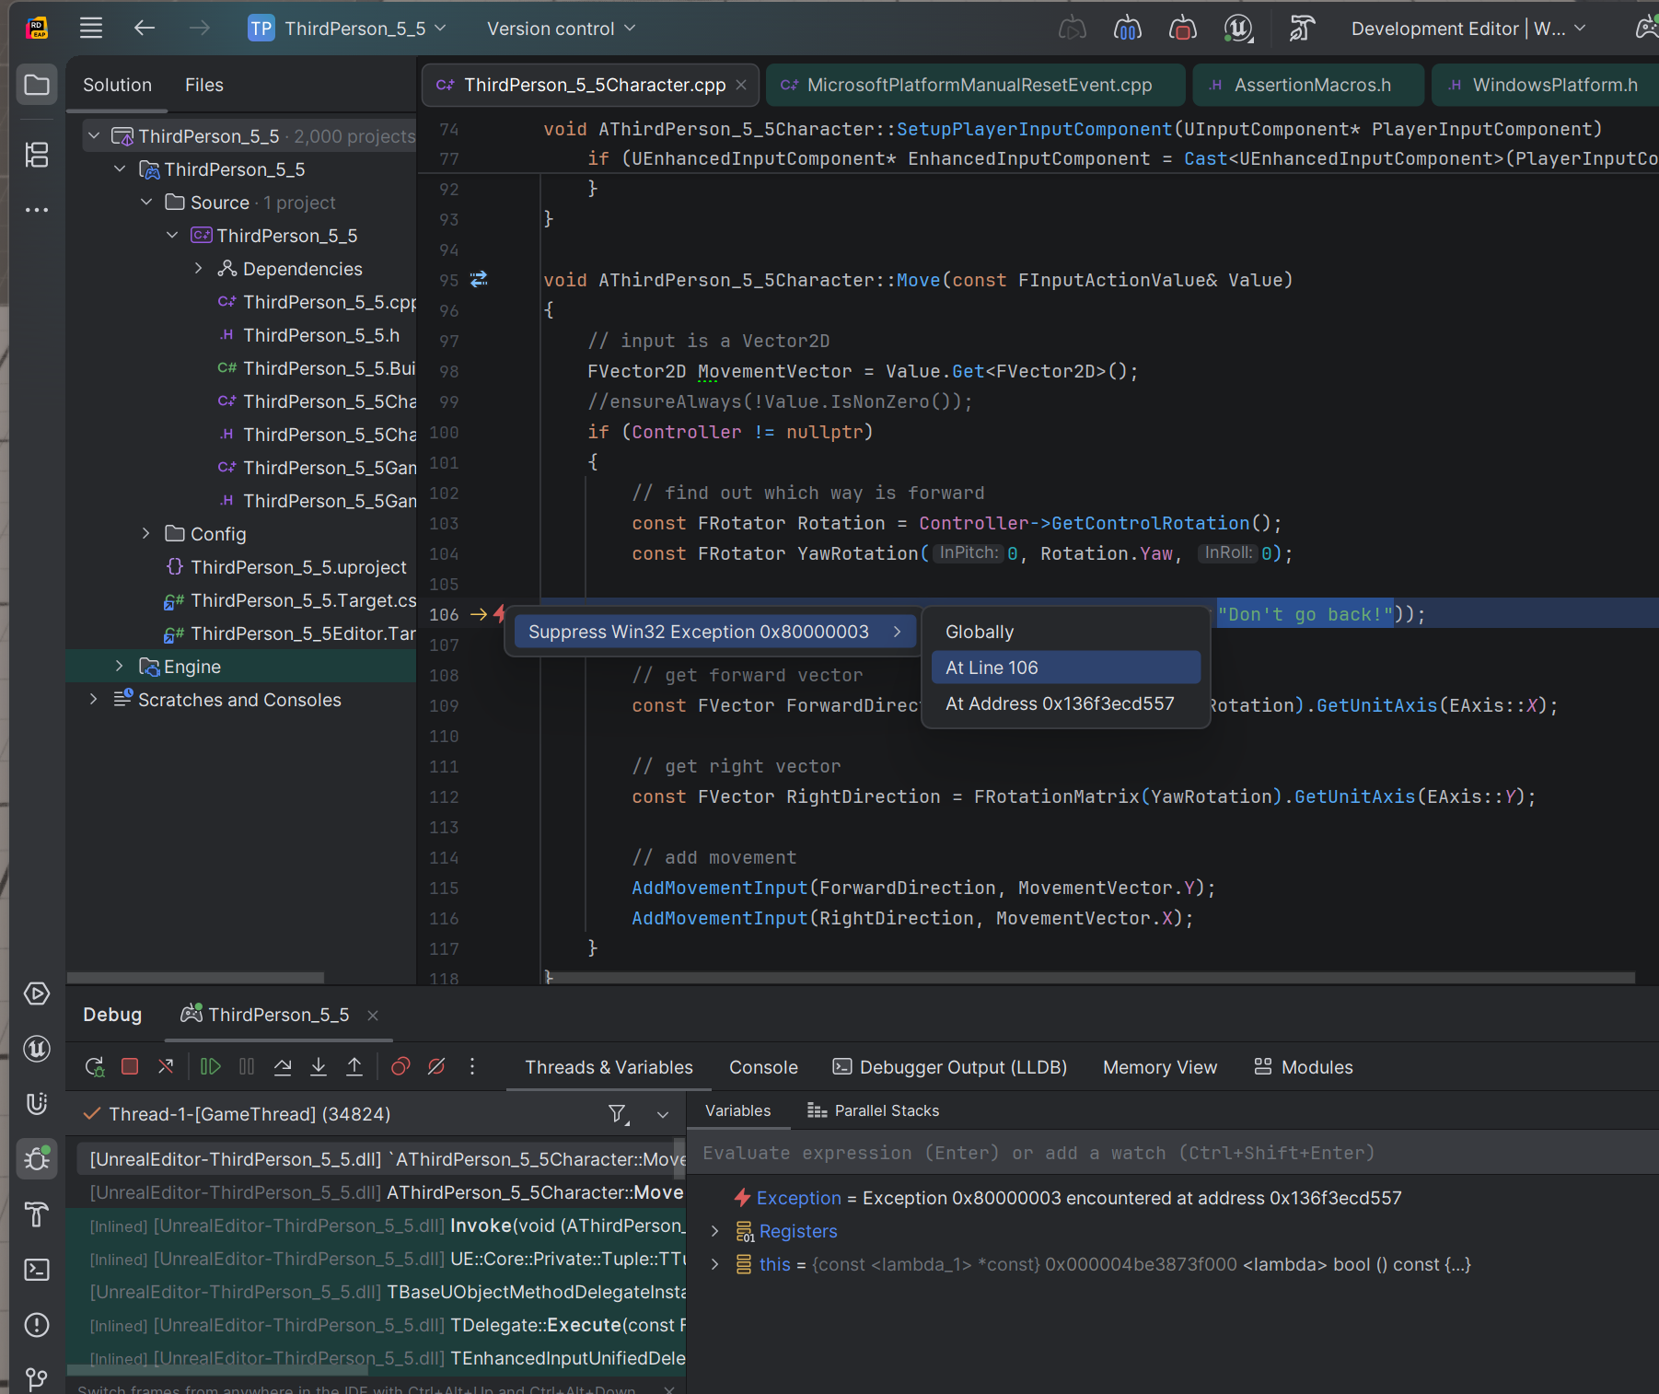Close the ThirdPerson_5_5Character.cpp tab
Viewport: 1659px width, 1394px height.
click(741, 85)
